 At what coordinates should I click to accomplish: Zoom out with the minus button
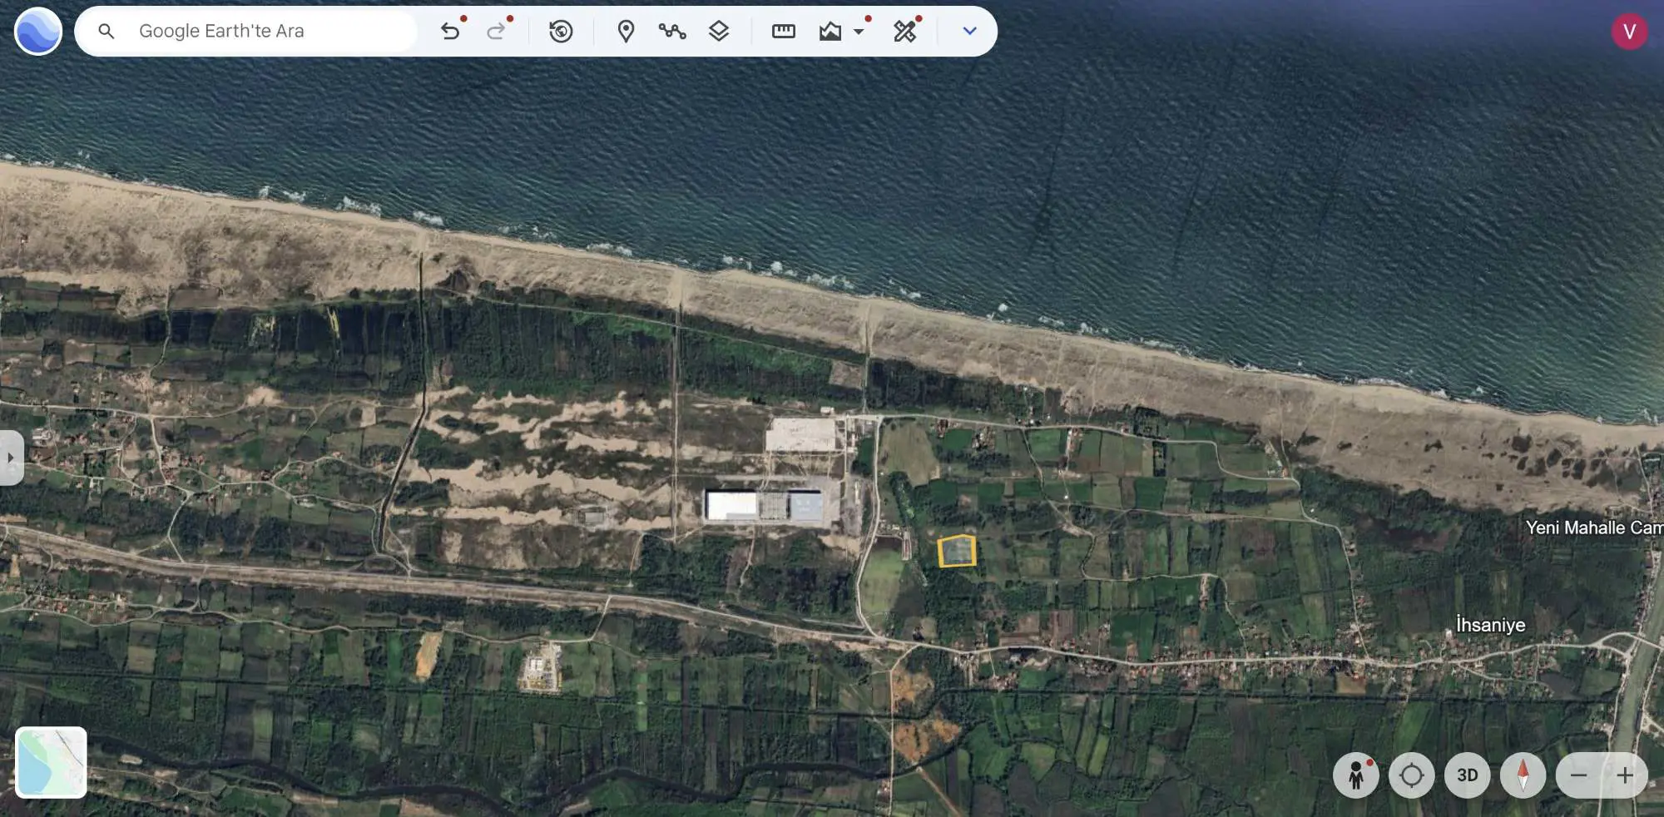click(x=1578, y=775)
